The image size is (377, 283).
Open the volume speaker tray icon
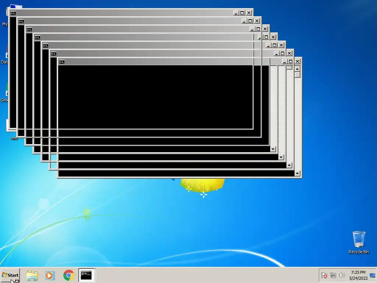(342, 275)
